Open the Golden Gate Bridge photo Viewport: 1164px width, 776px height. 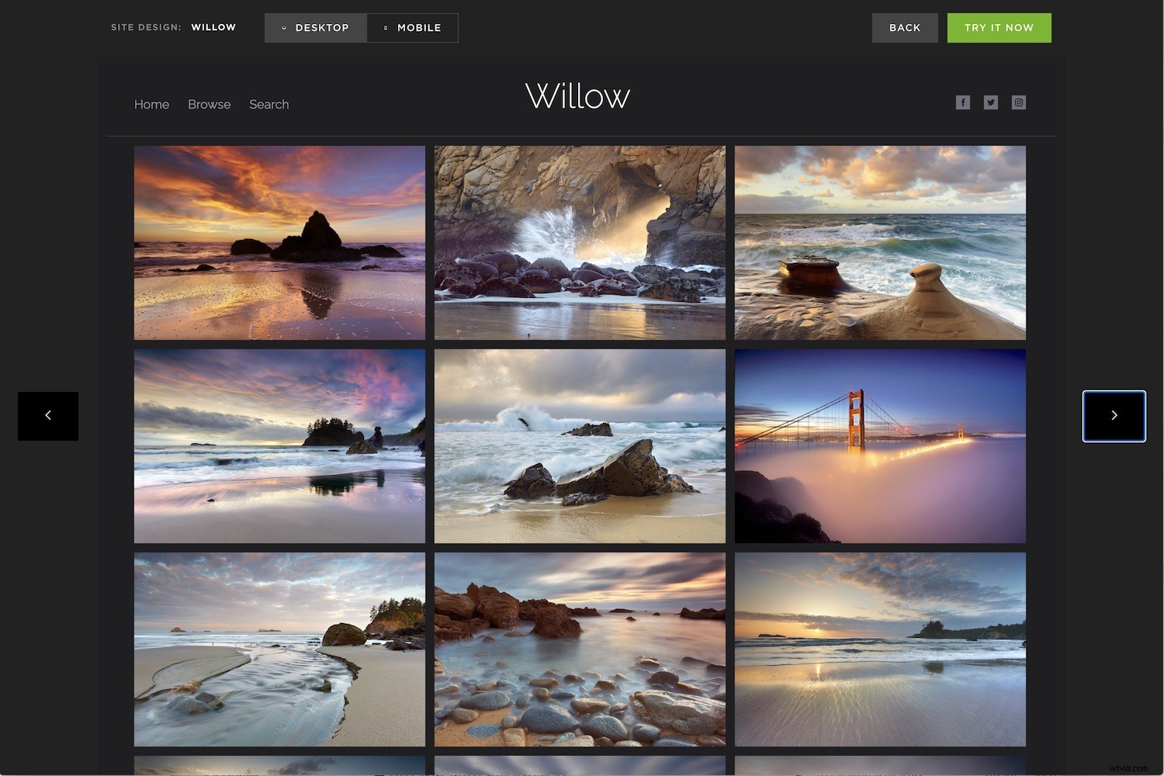tap(880, 445)
